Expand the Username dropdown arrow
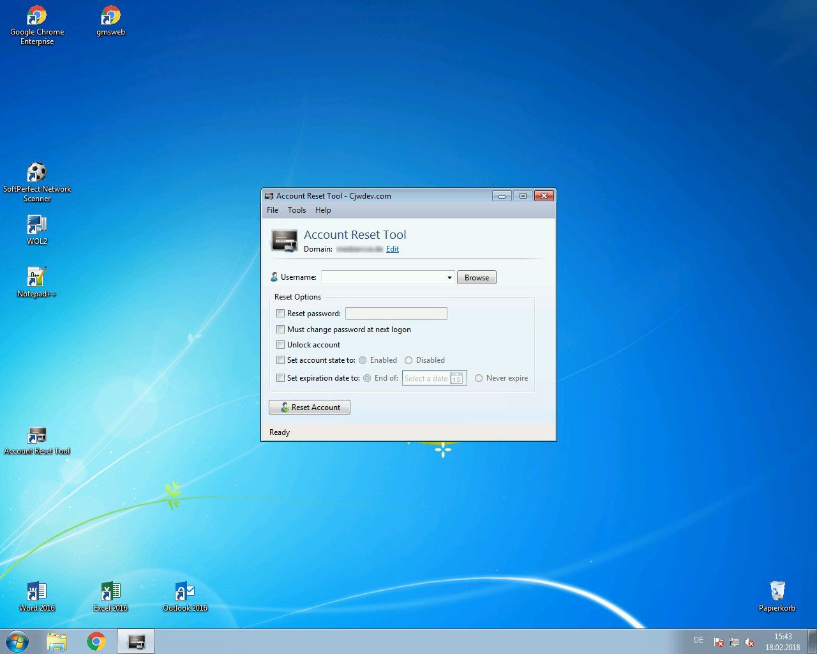 (449, 278)
